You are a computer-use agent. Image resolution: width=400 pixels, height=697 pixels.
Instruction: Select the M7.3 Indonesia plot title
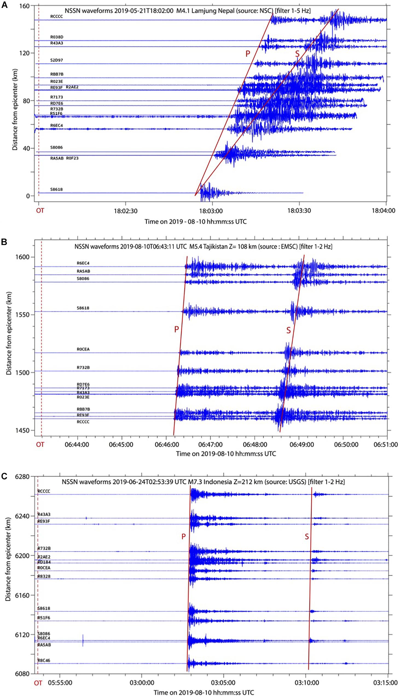click(203, 482)
